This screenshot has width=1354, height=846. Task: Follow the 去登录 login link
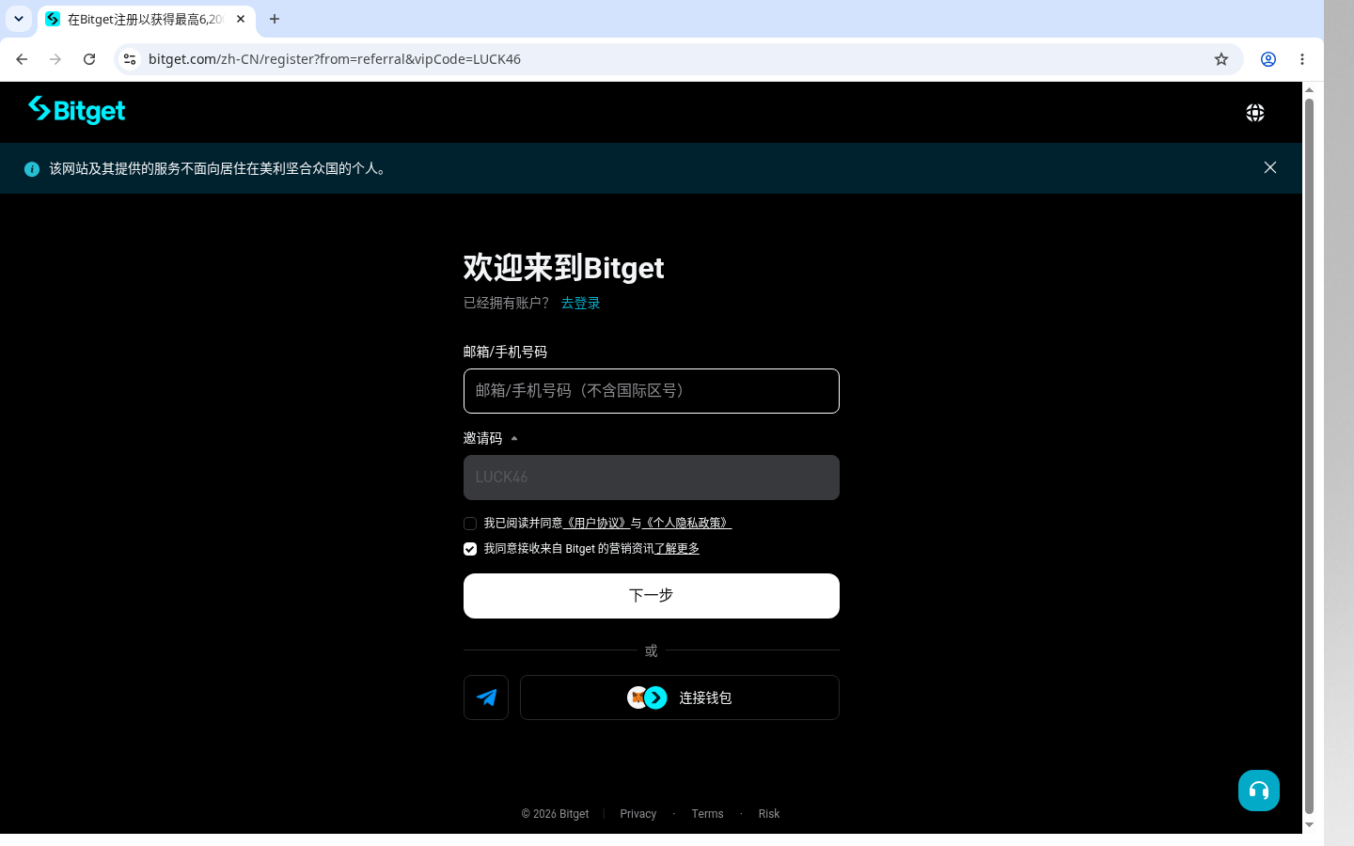[x=580, y=303]
